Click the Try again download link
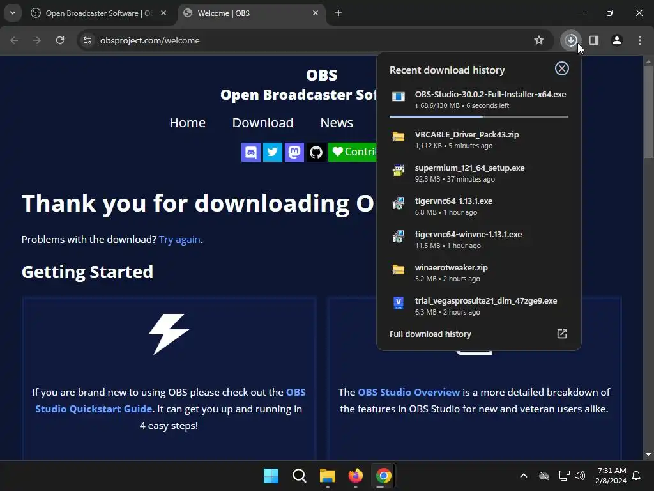The image size is (654, 491). tap(179, 239)
